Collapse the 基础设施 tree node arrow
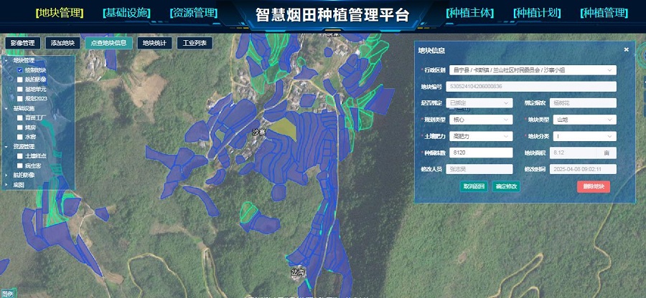The image size is (646, 298). pyautogui.click(x=8, y=108)
